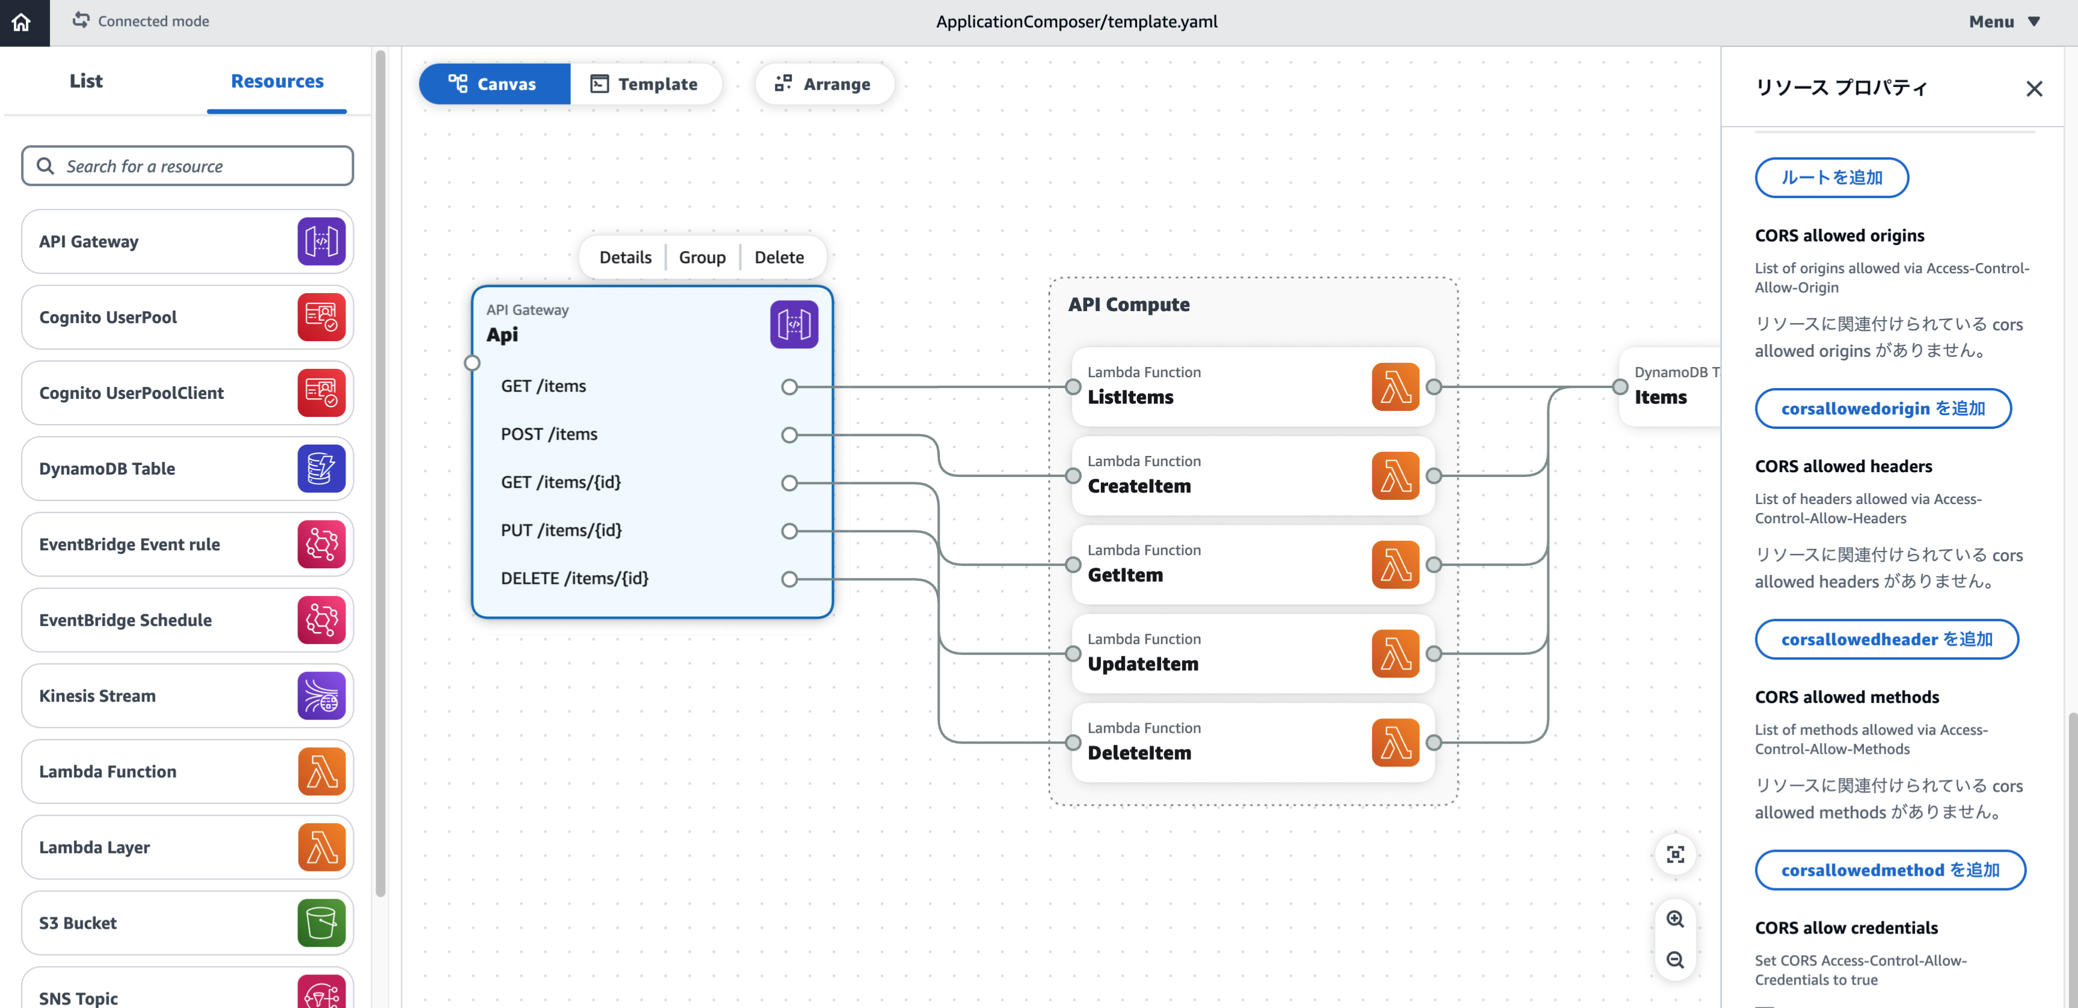2078x1008 pixels.
Task: Select the Cognito UserPool palette icon
Action: click(321, 317)
